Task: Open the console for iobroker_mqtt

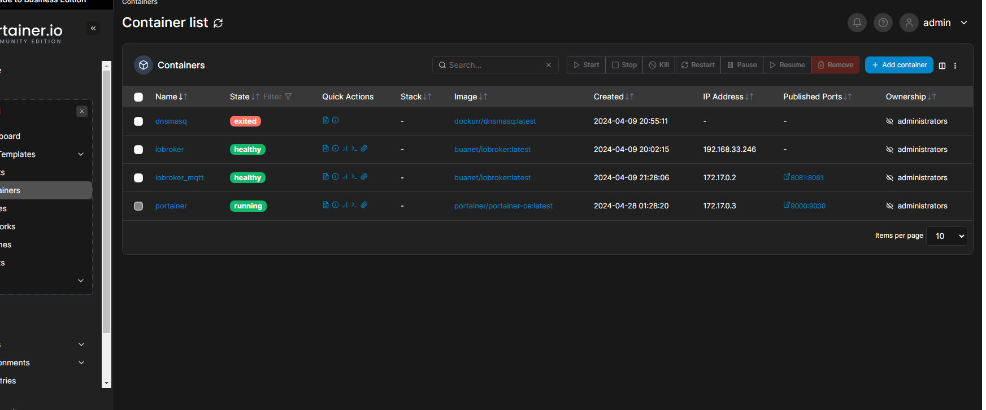Action: click(x=354, y=177)
